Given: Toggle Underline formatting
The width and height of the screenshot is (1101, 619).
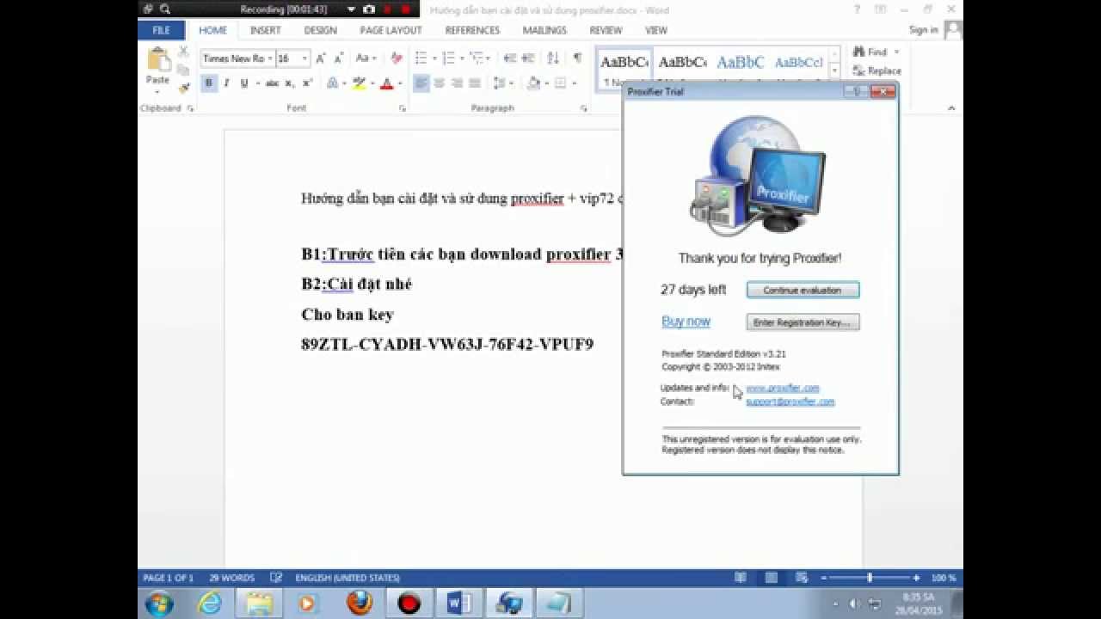Looking at the screenshot, I should tap(243, 83).
